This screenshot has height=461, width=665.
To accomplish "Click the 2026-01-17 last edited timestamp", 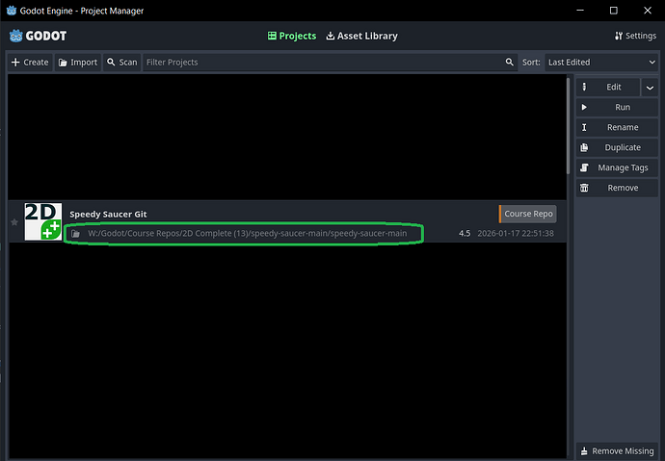I will 516,233.
